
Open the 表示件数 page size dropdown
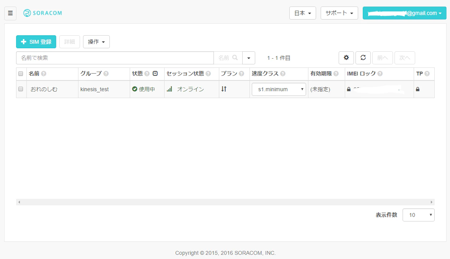[419, 215]
